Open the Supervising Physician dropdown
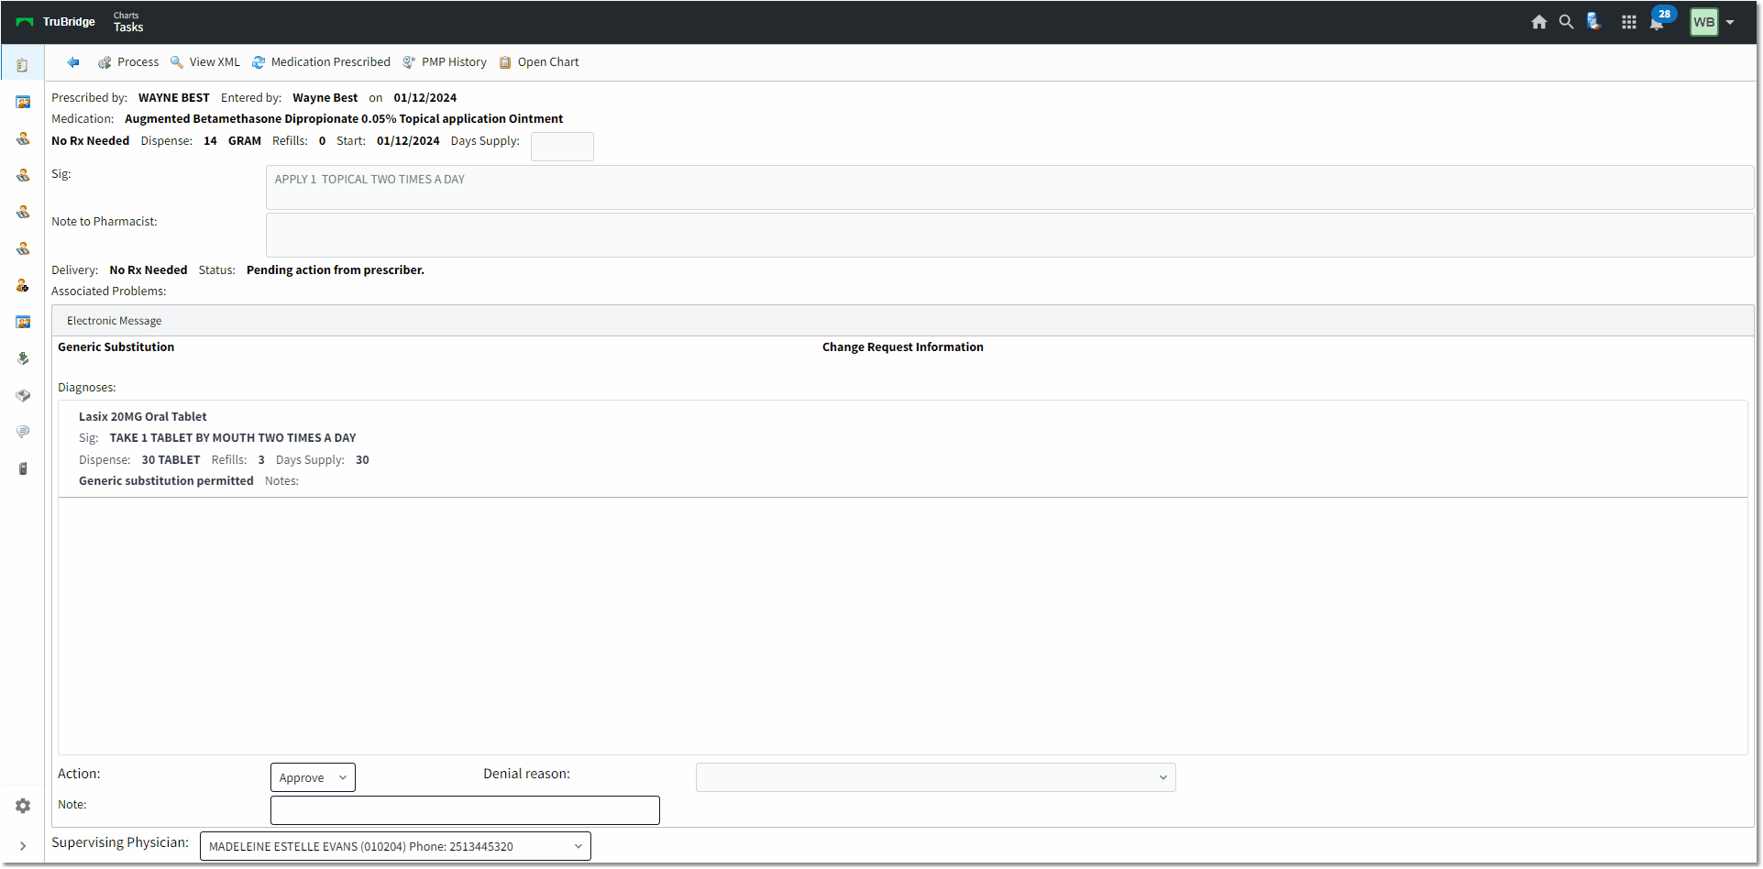The width and height of the screenshot is (1763, 869). 395,846
